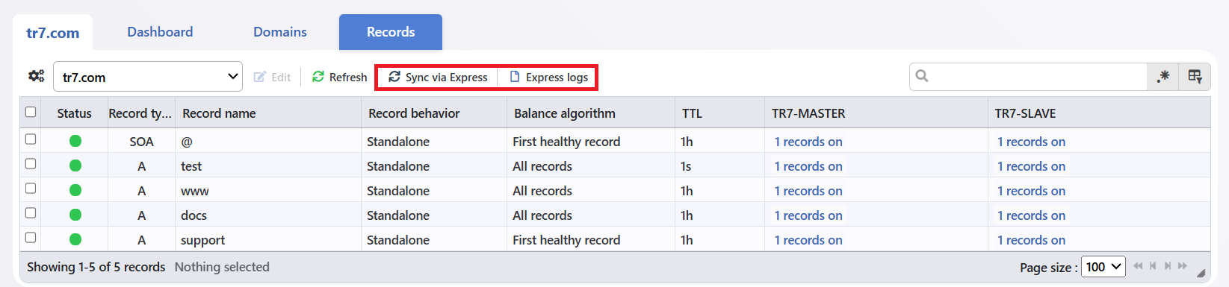Check the docs record row checkbox

point(31,212)
